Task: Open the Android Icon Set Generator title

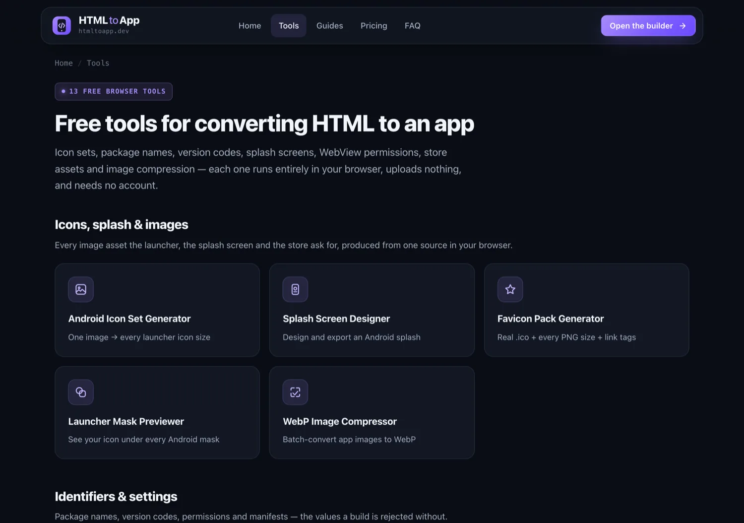Action: point(129,319)
